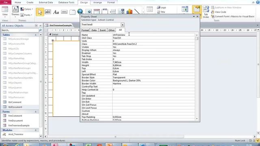
Task: Open the Data tab in Property Sheet
Action: click(94, 30)
